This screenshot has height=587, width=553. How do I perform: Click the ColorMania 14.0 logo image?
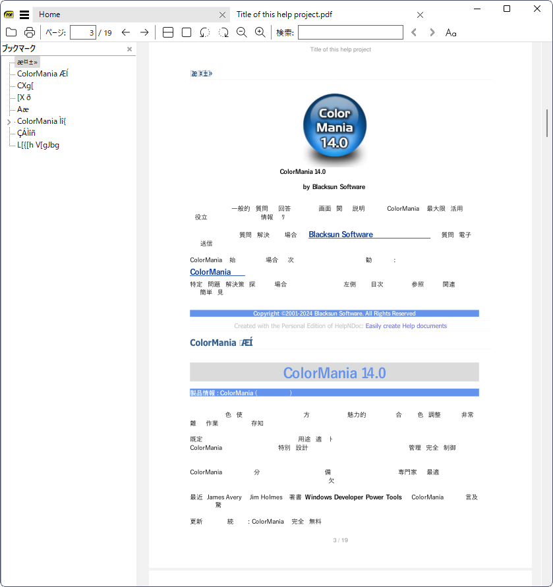coord(335,129)
